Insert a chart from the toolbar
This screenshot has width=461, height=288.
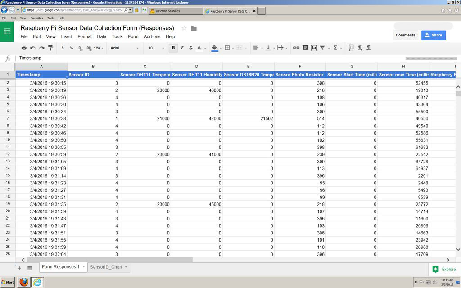314,48
